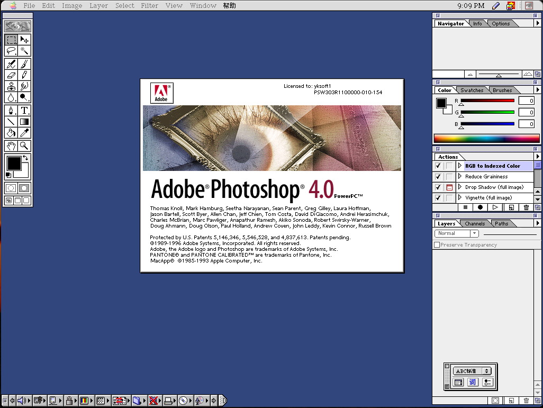543x408 pixels.
Task: Toggle checkmark for Vignette action
Action: point(438,198)
